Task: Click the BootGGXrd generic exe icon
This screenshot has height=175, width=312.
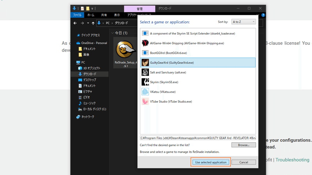Action: pyautogui.click(x=145, y=53)
